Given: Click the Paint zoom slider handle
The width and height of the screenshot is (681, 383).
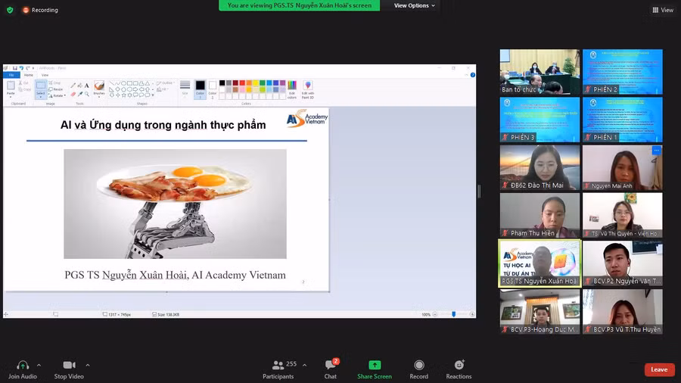Looking at the screenshot, I should tap(453, 314).
